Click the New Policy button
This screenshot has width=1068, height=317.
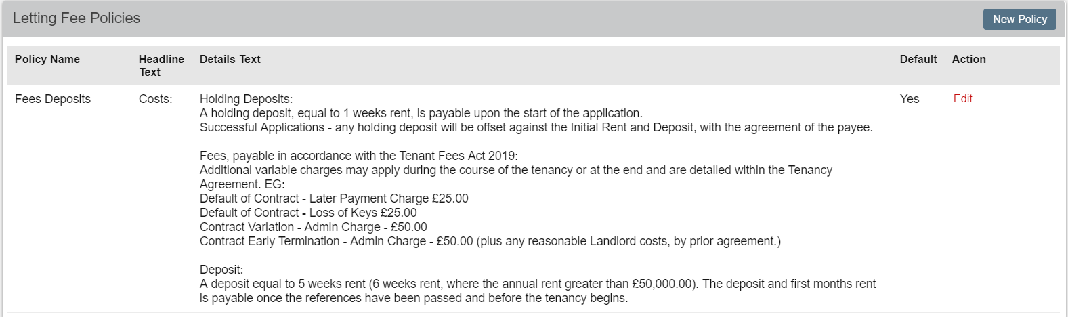1019,19
